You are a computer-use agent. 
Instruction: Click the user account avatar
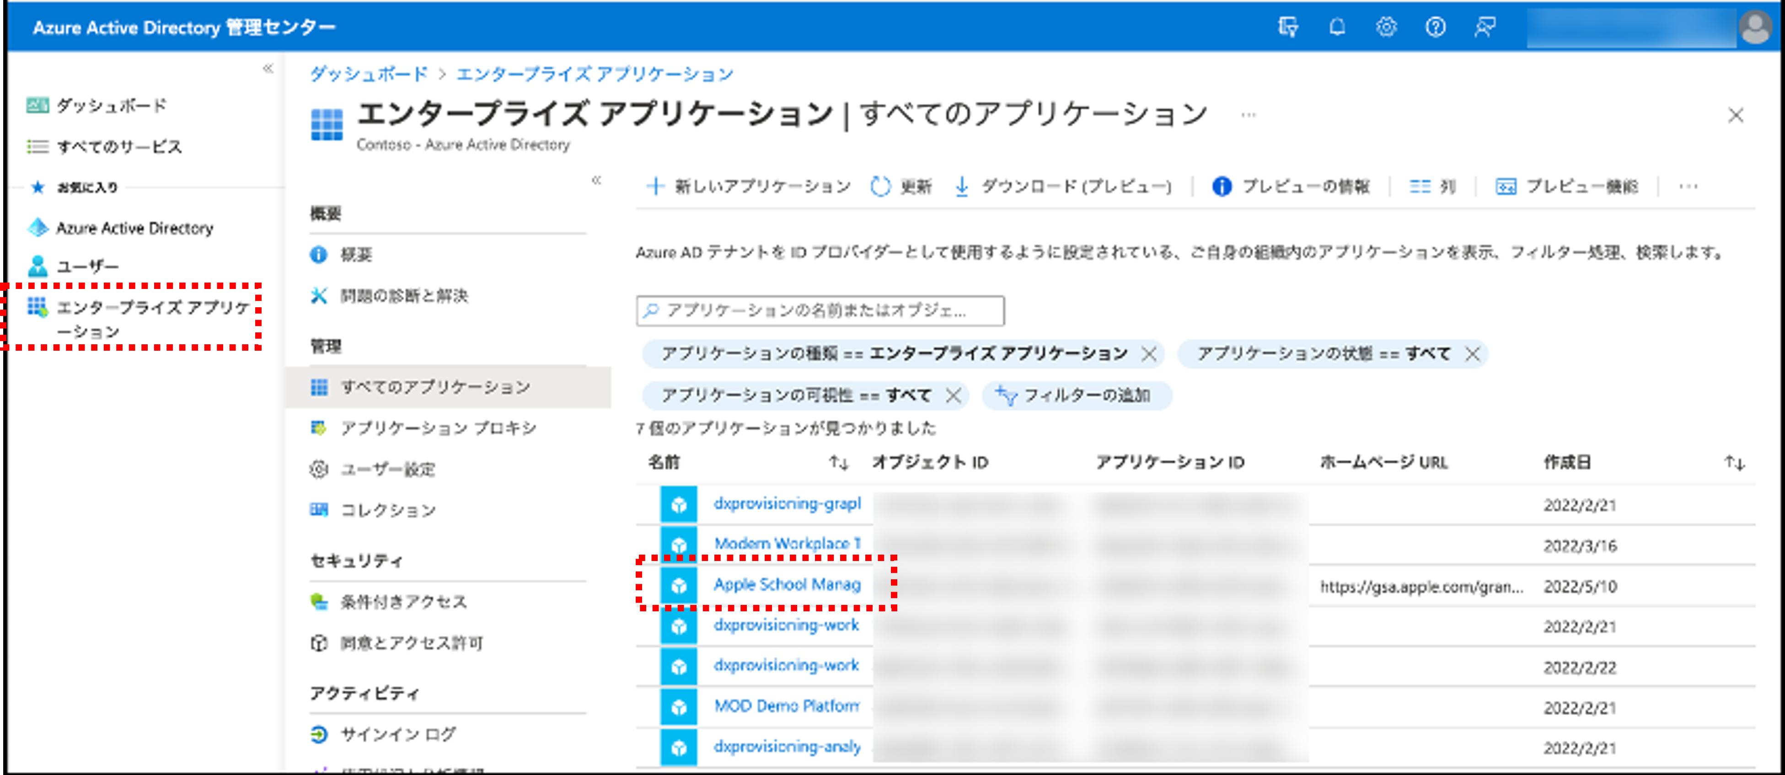(x=1755, y=28)
